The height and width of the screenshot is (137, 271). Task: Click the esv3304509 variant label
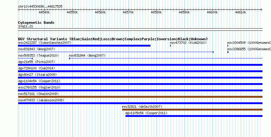click(249, 43)
